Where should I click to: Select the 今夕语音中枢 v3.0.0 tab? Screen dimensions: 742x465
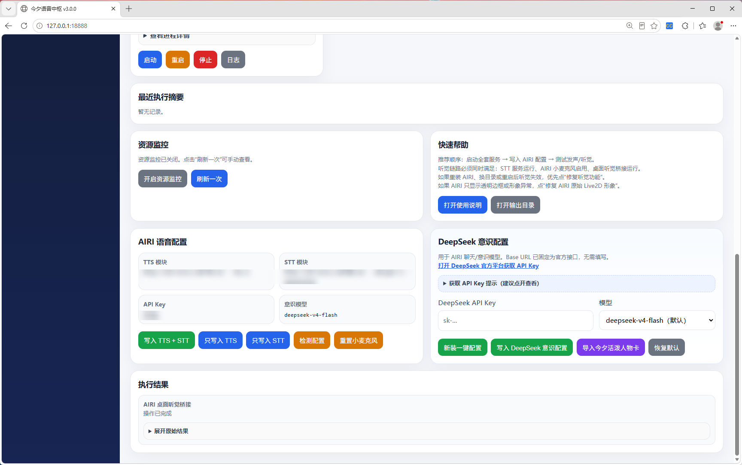[69, 9]
